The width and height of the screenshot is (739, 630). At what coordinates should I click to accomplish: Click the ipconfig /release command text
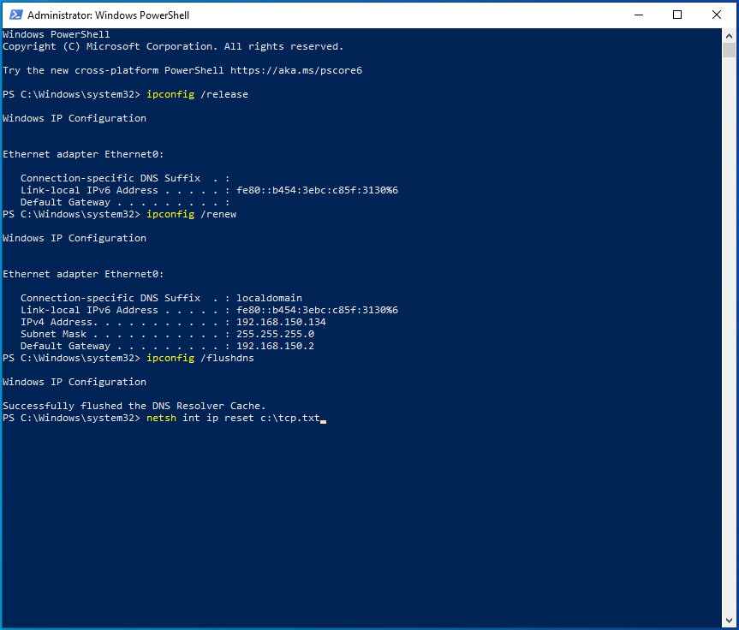[x=198, y=93]
